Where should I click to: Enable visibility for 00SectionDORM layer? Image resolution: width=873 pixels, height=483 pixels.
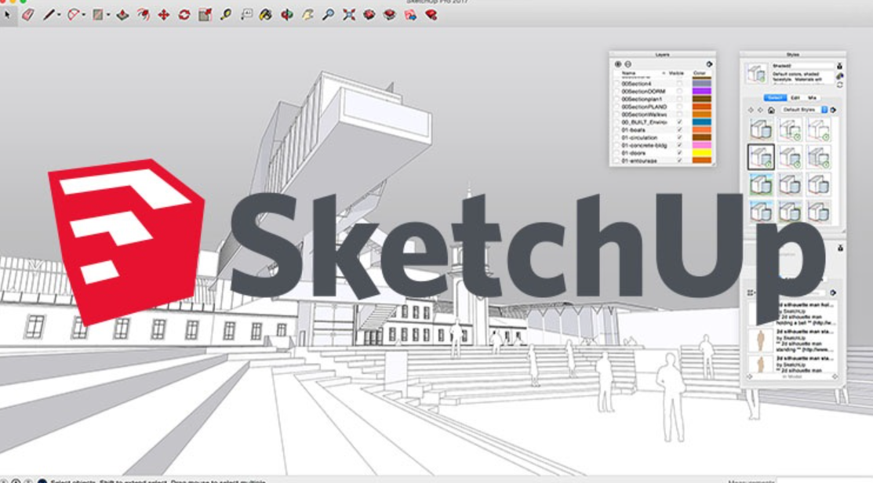click(679, 91)
